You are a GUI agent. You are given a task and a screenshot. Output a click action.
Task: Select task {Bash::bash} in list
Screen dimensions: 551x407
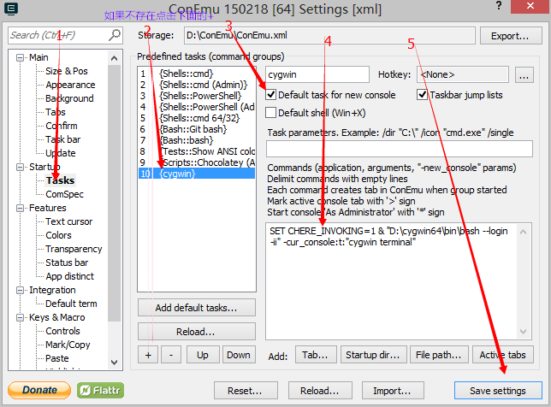197,140
